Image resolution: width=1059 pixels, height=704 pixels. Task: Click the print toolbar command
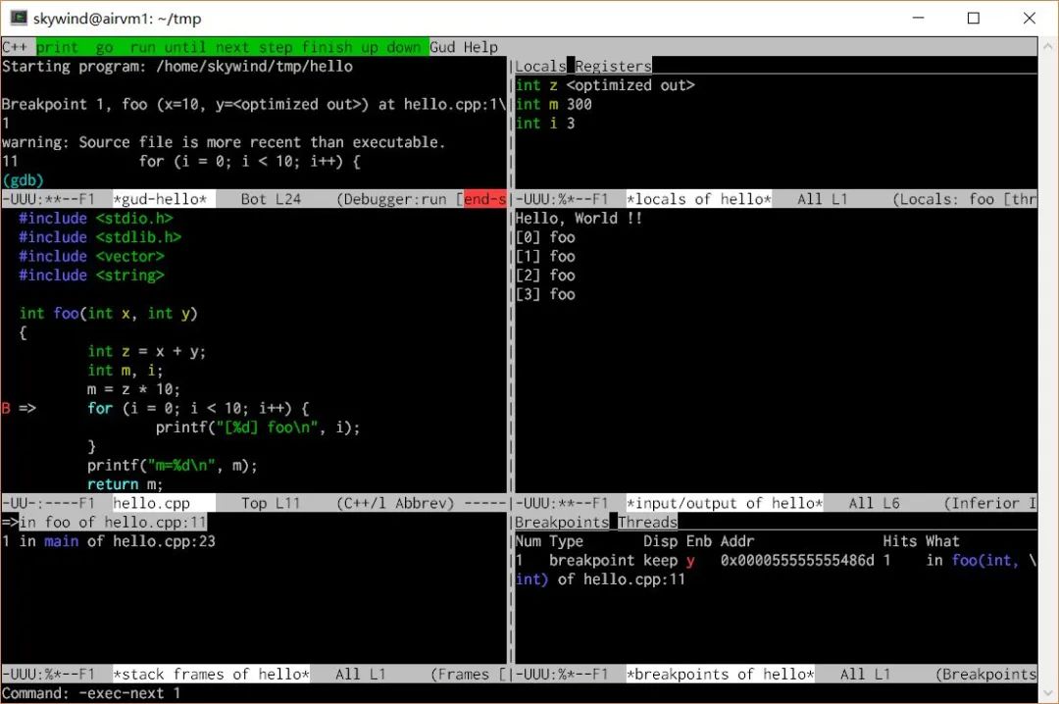coord(58,47)
